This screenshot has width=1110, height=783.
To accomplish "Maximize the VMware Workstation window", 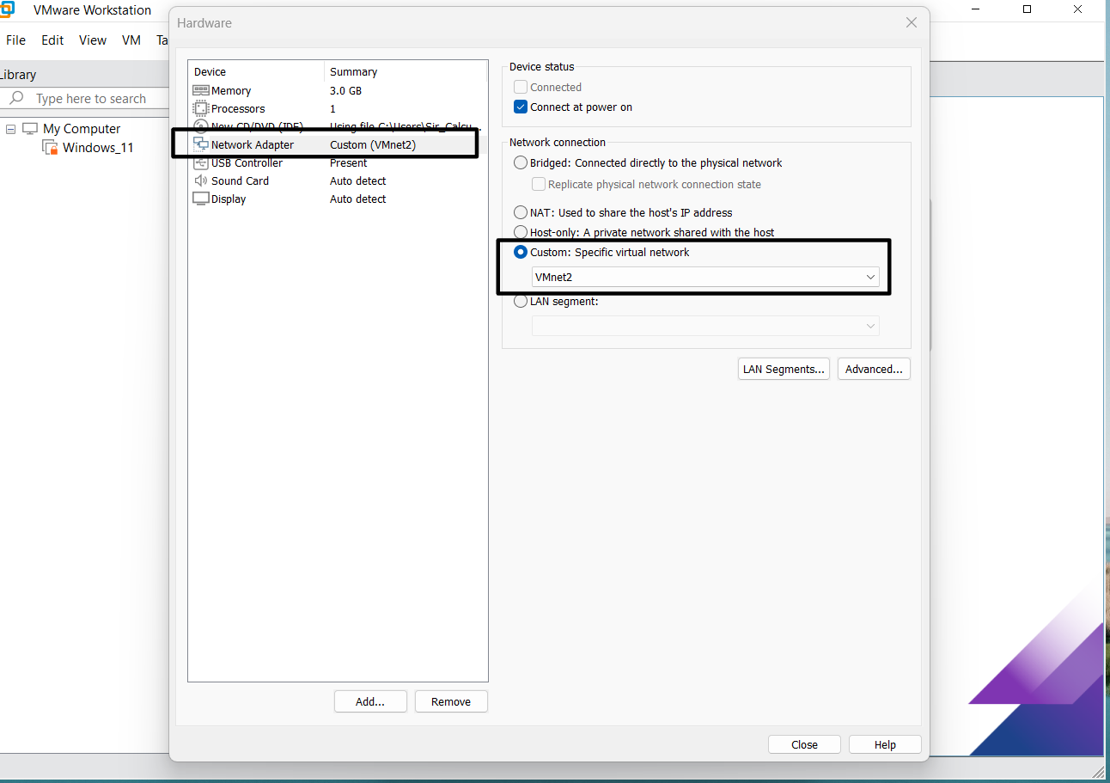I will coord(1028,9).
